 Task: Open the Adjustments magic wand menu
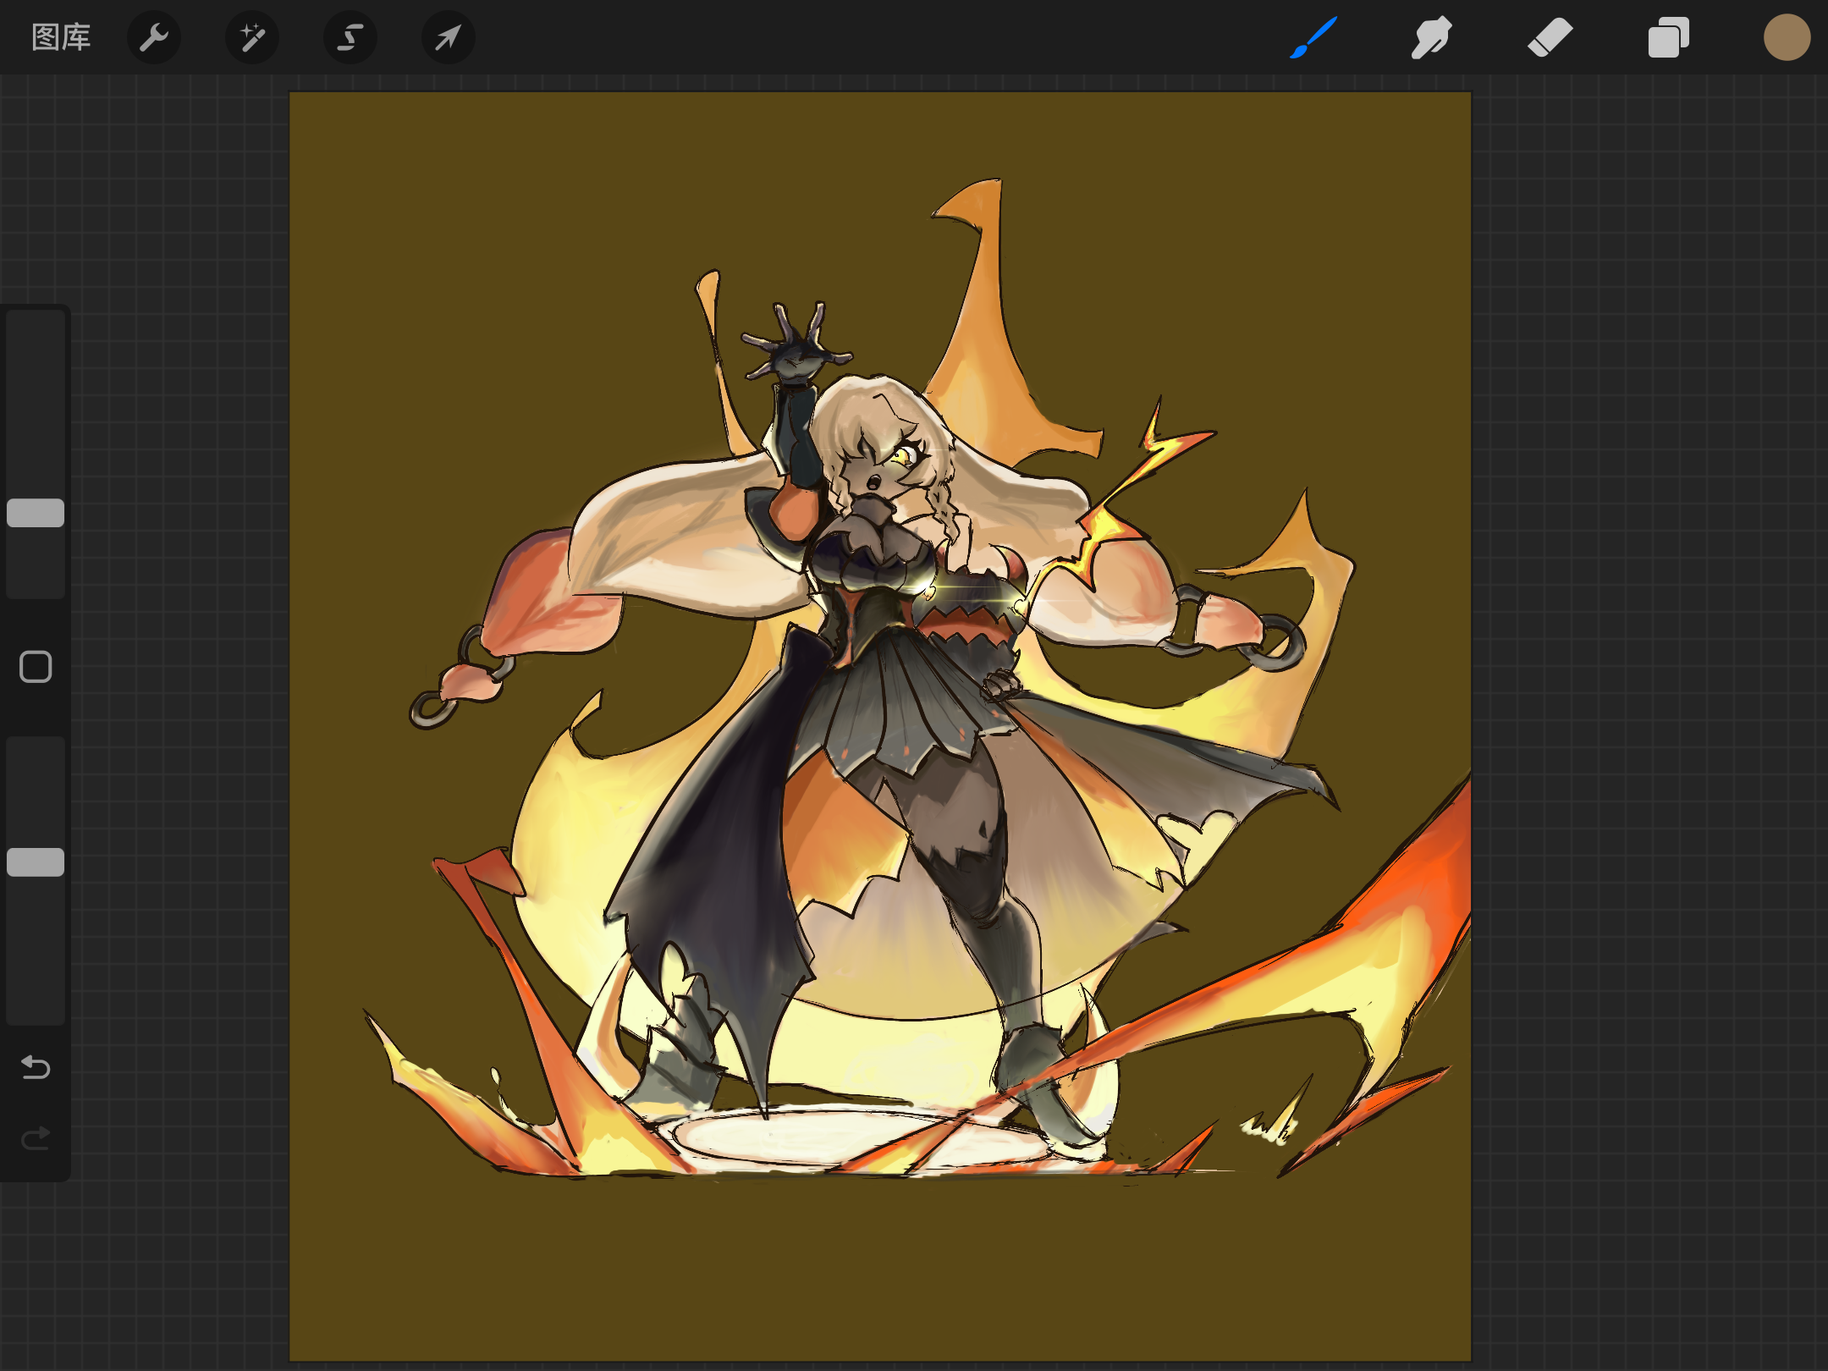(x=252, y=37)
